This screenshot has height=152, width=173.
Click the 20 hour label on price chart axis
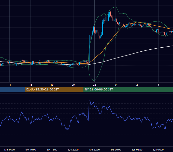73,85
